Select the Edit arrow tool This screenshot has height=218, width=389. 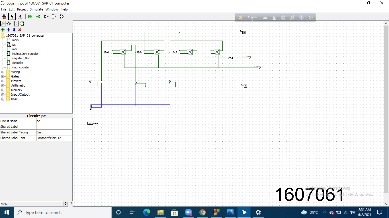click(x=12, y=16)
